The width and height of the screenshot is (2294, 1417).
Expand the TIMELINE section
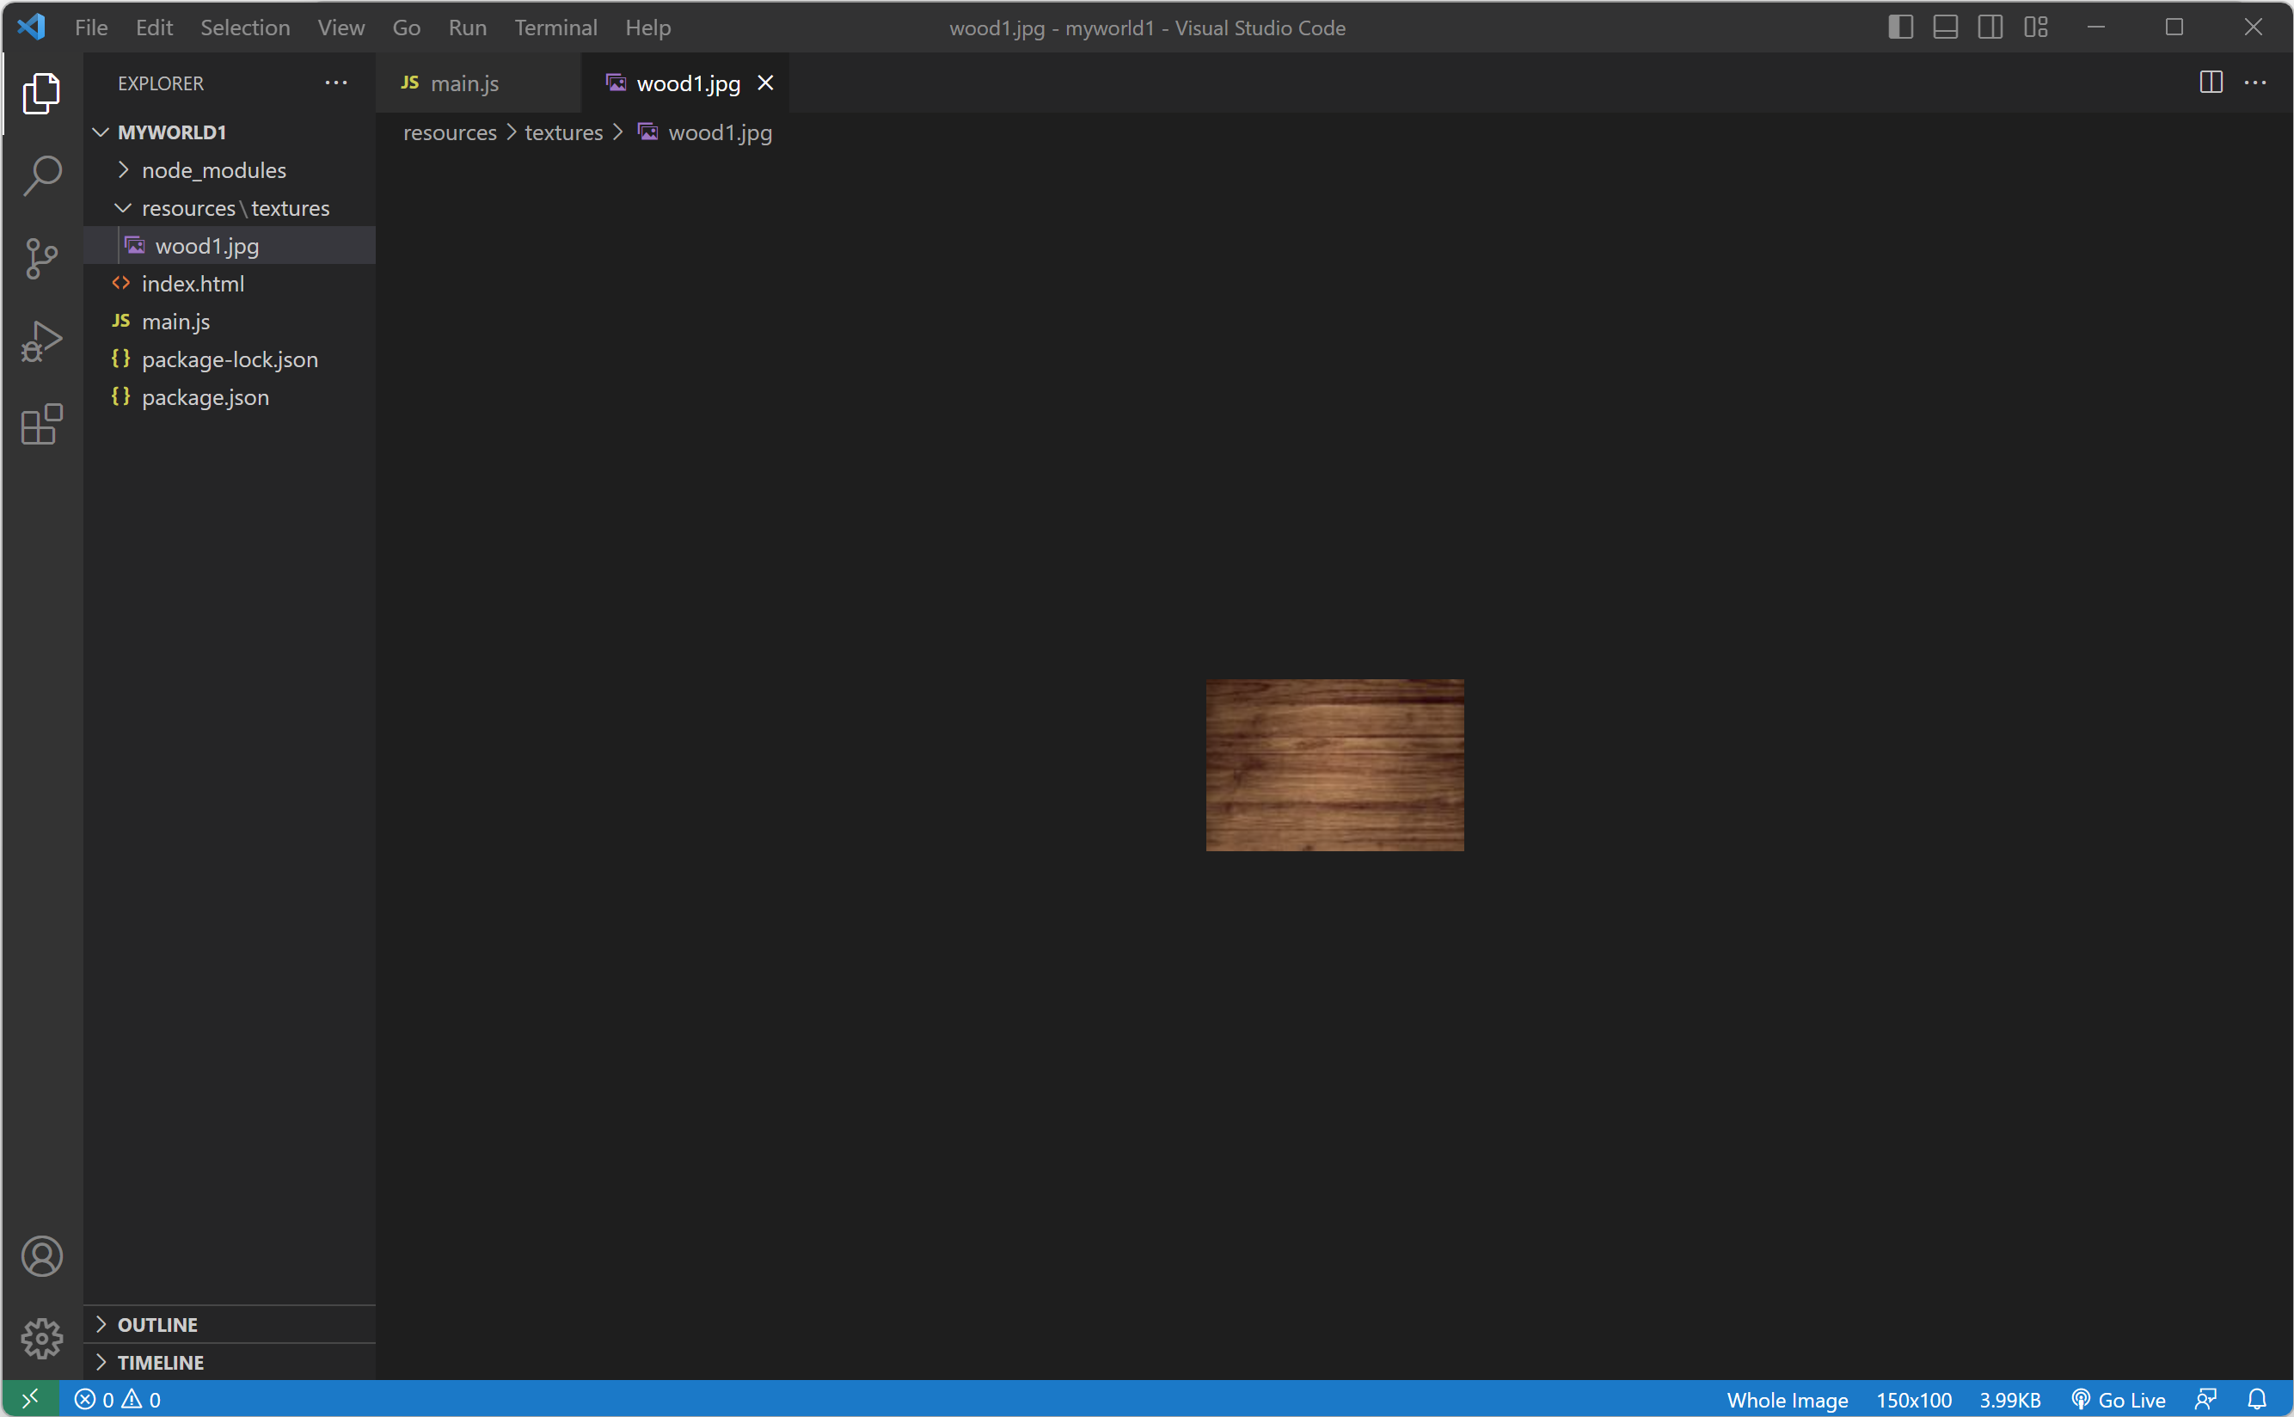coord(160,1363)
